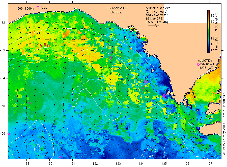
Task: Click the '16-Mar-2017' date text
Action: tap(117, 8)
